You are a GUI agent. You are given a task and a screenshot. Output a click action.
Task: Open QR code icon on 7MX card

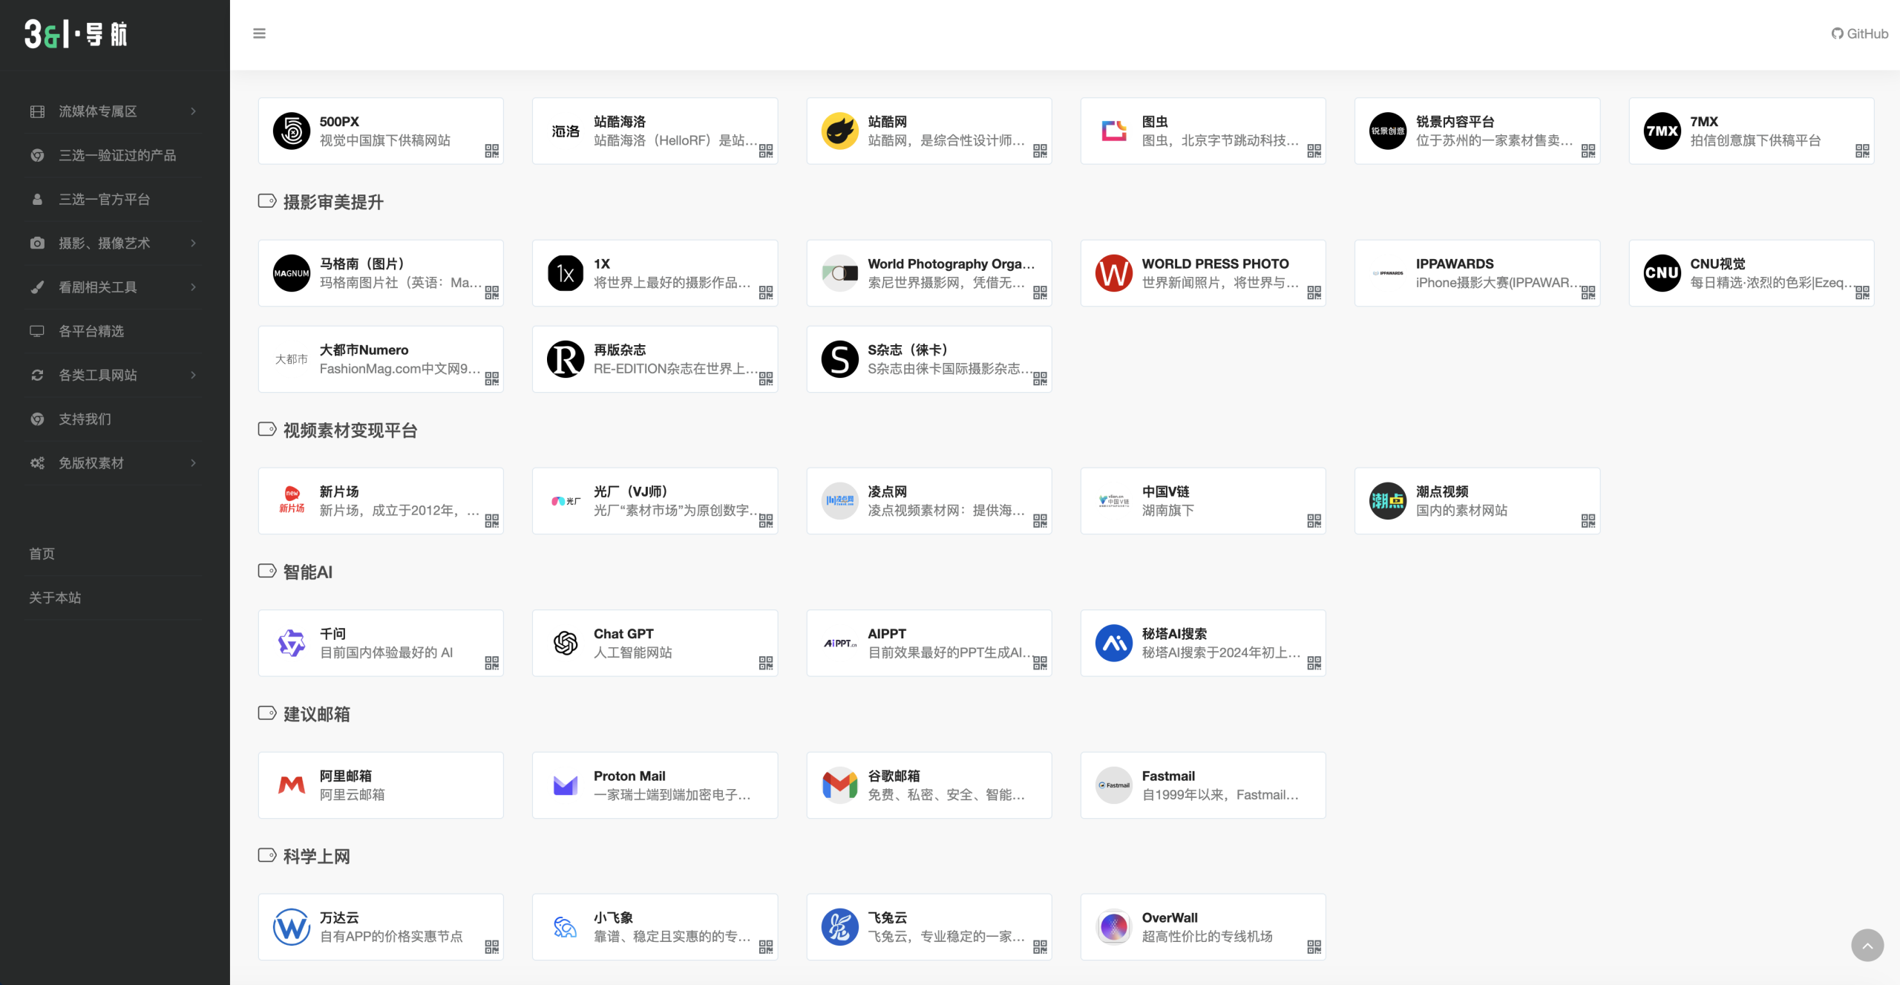coord(1862,151)
